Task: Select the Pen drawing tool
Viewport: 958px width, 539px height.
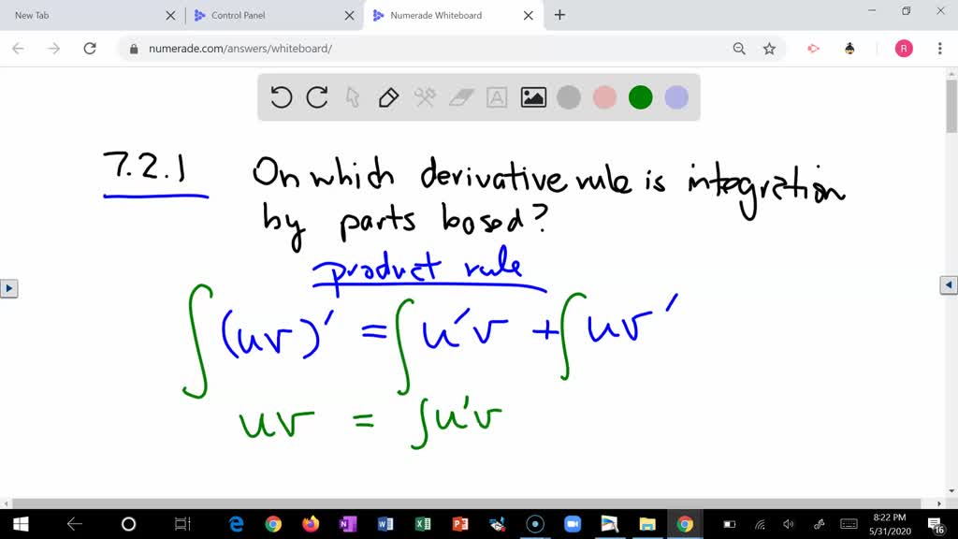Action: pyautogui.click(x=389, y=96)
